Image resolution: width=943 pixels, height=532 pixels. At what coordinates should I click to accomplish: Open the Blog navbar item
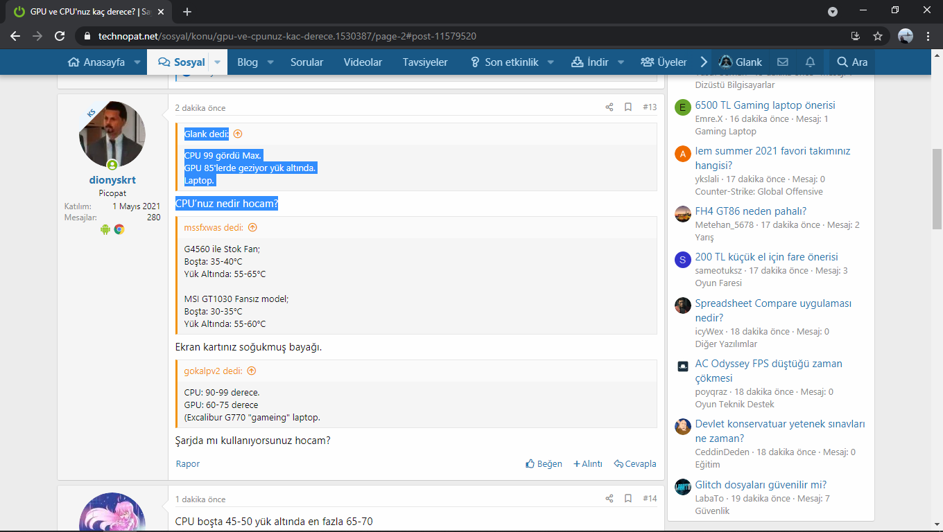coord(248,62)
